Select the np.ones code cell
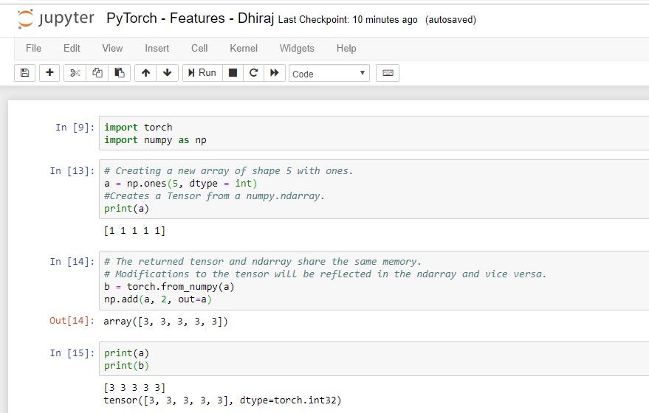649x413 pixels. click(374, 190)
